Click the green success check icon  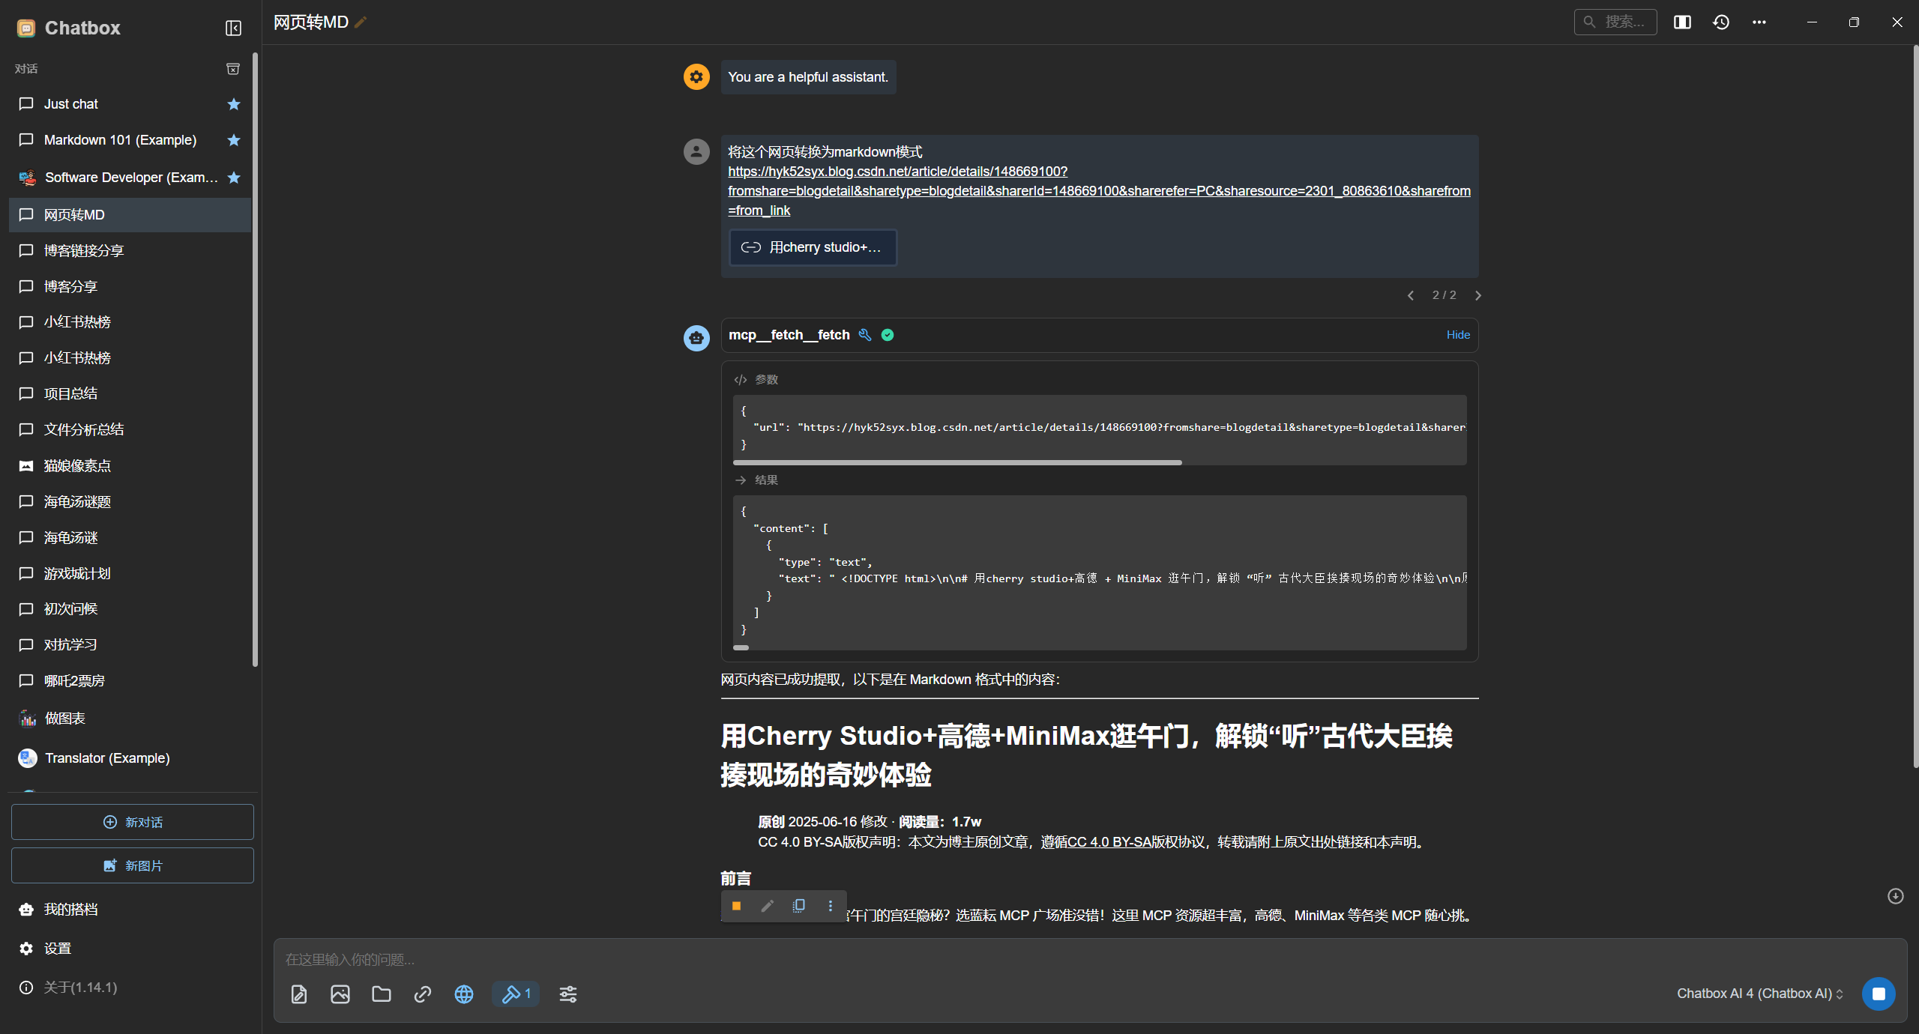click(888, 335)
